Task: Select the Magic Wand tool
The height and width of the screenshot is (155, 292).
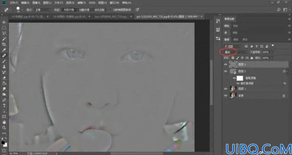Action: (x=4, y=39)
